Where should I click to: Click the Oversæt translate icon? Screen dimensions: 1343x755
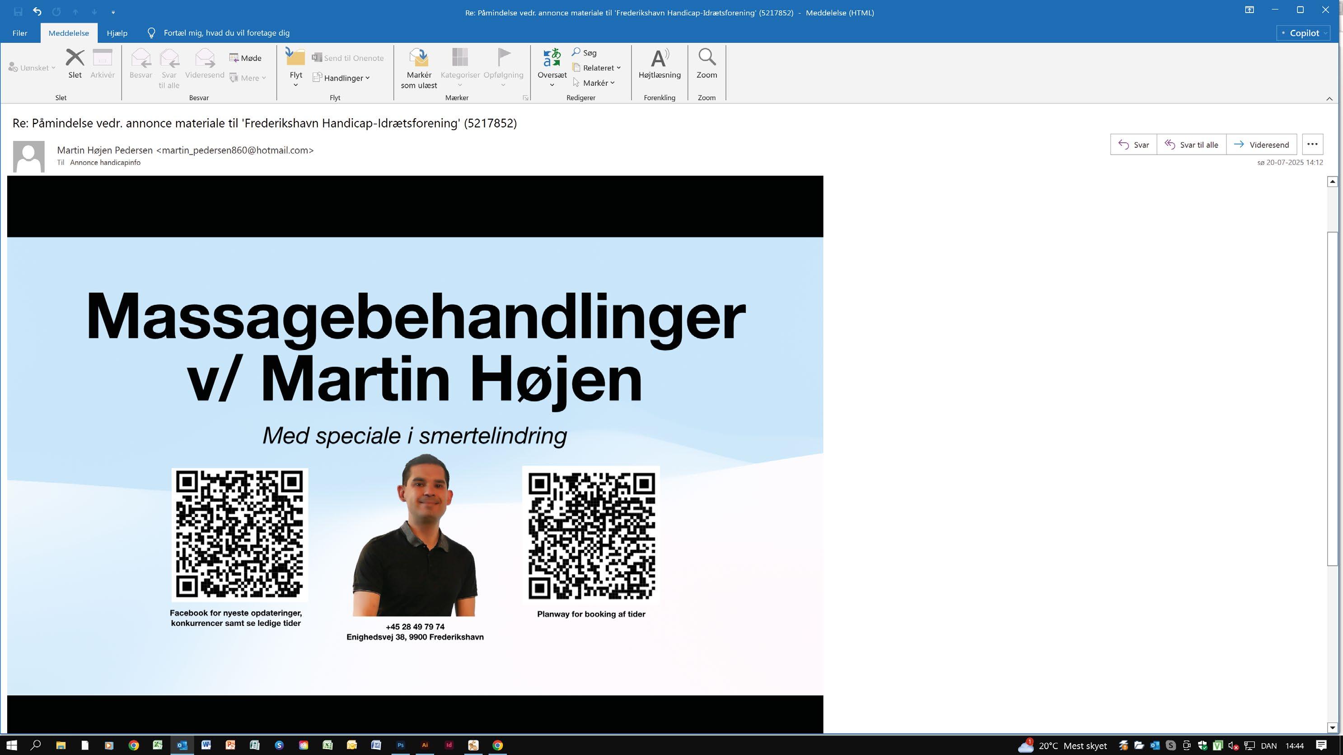coord(552,58)
